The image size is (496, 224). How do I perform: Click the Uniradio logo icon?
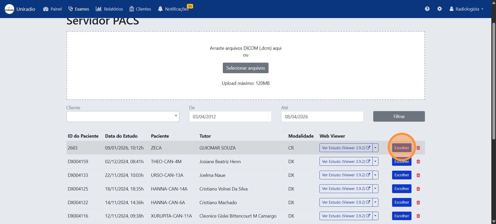pos(10,9)
